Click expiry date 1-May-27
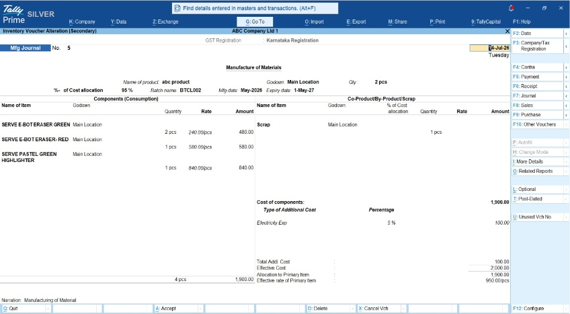Viewport: 570px width, 314px height. click(x=304, y=90)
